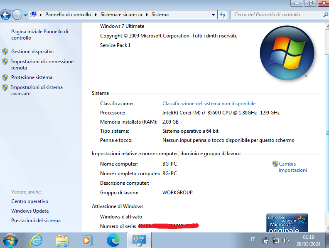The height and width of the screenshot is (248, 329).
Task: Refresh the page with refresh button
Action: point(223,15)
